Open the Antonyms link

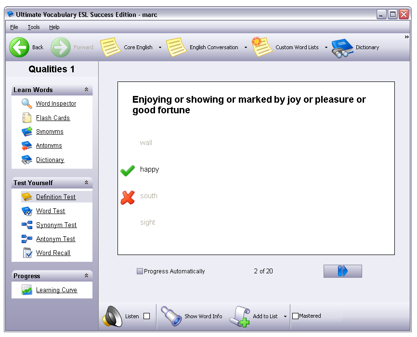pyautogui.click(x=49, y=145)
